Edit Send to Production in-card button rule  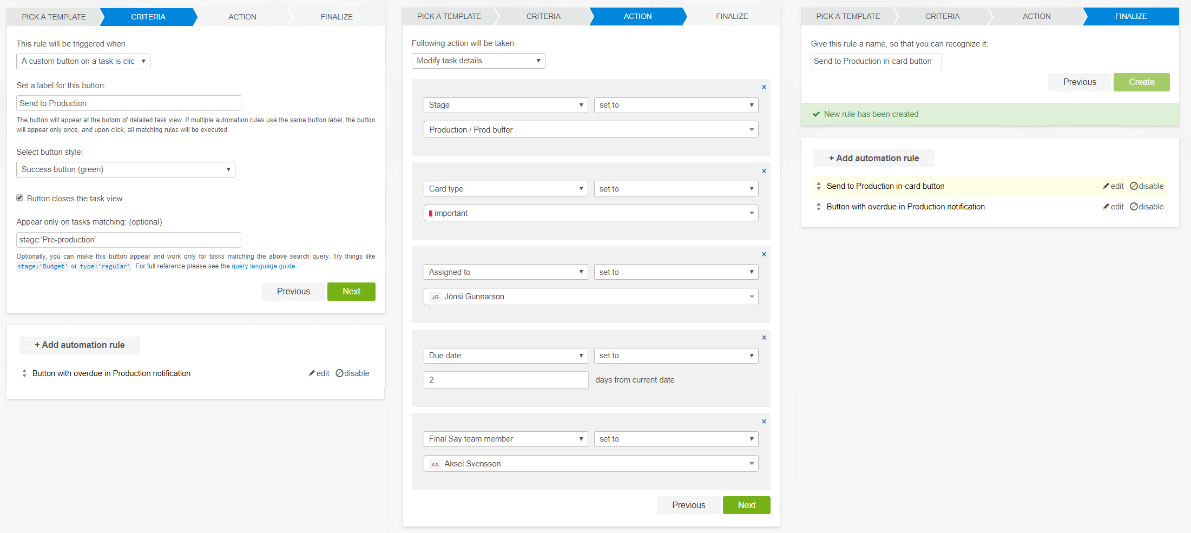1113,186
